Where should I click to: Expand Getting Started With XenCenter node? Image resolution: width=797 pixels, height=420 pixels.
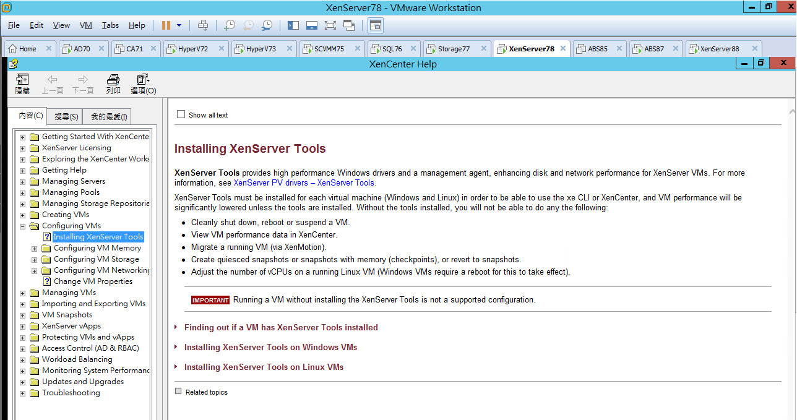(23, 137)
